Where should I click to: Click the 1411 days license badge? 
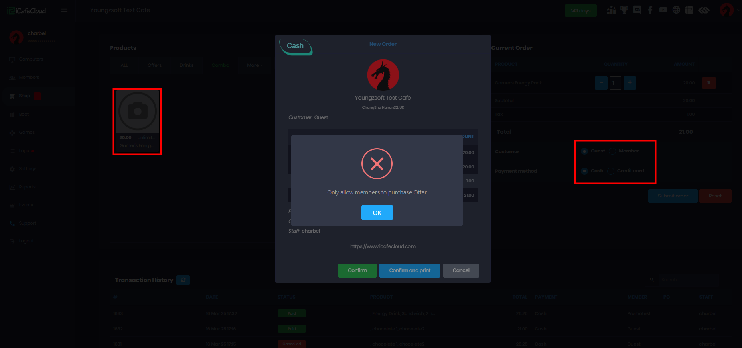[x=581, y=11]
